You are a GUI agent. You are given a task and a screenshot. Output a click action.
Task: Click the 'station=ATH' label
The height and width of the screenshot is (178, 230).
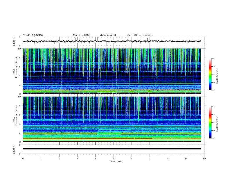point(108,35)
